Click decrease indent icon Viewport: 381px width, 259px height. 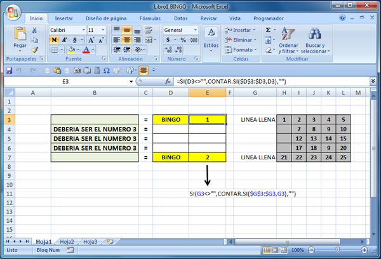point(117,50)
